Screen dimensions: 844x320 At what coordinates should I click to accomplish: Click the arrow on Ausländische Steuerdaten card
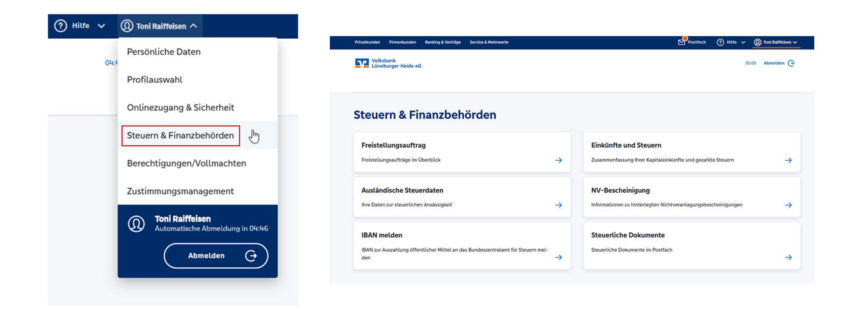[558, 205]
